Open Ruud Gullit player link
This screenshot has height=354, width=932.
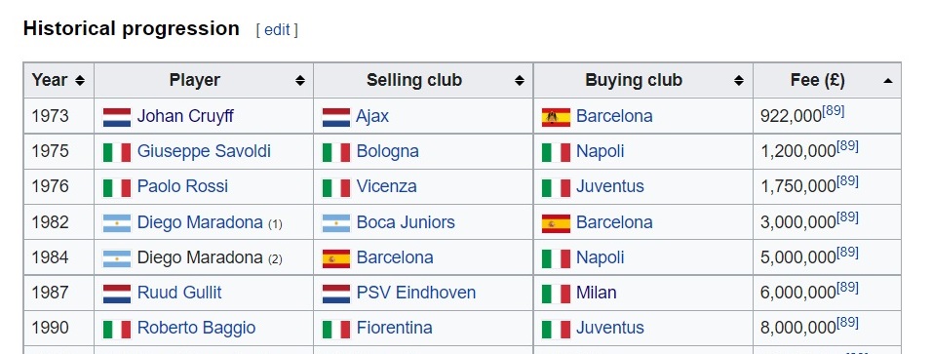(x=179, y=293)
